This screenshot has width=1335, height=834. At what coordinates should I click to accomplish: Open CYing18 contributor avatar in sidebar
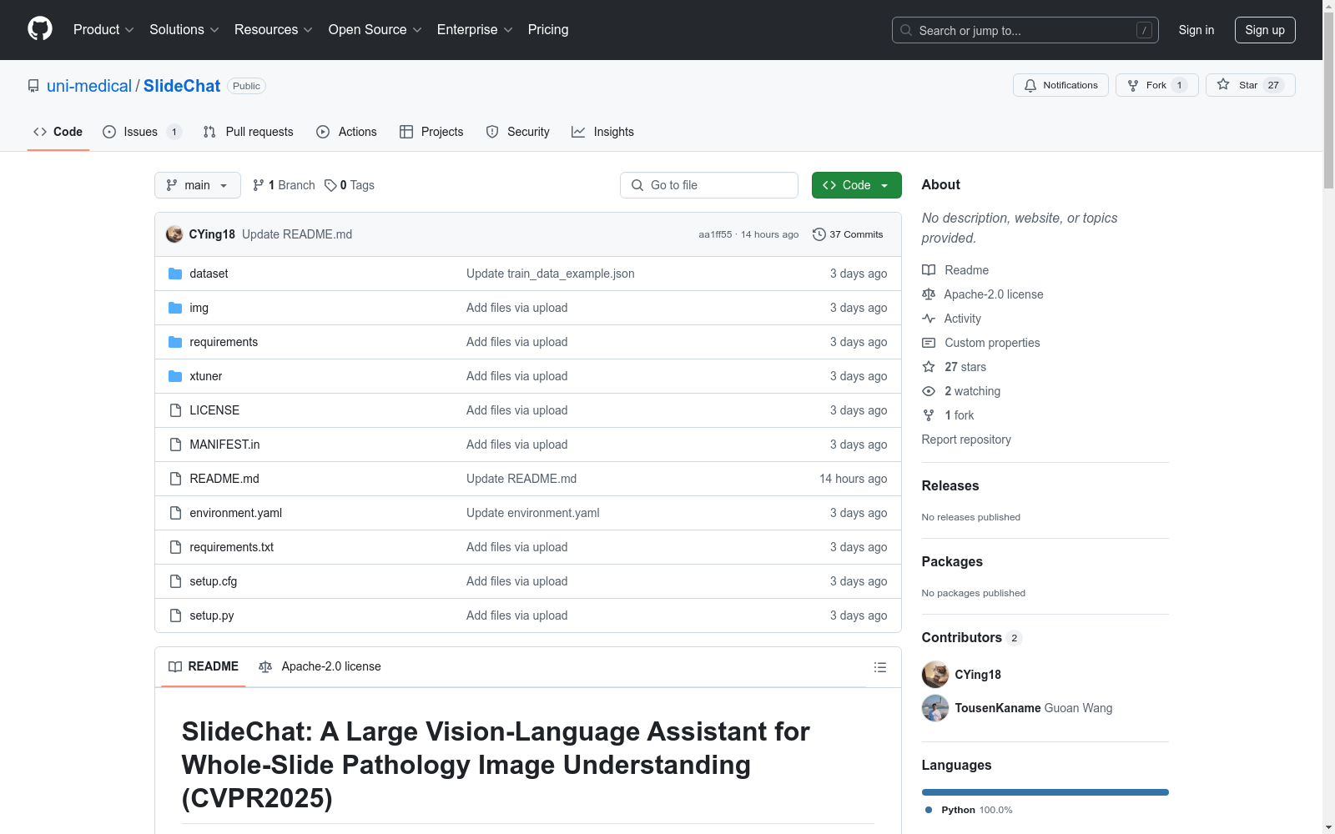pyautogui.click(x=935, y=675)
